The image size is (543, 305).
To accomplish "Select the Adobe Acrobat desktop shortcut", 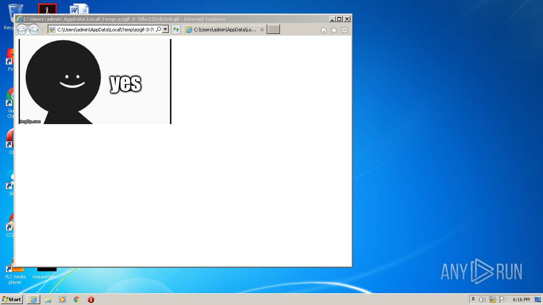I will [x=47, y=8].
